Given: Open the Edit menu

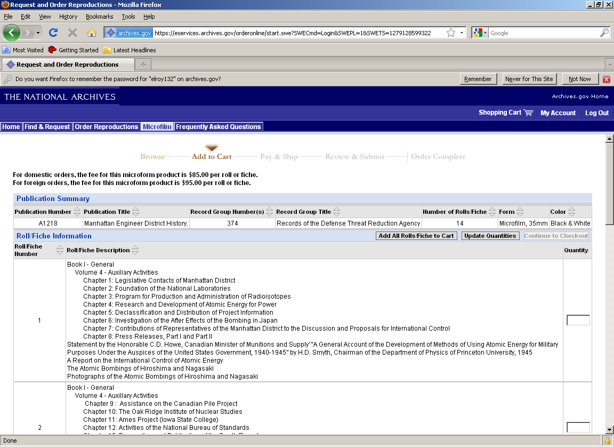Looking at the screenshot, I should 26,17.
